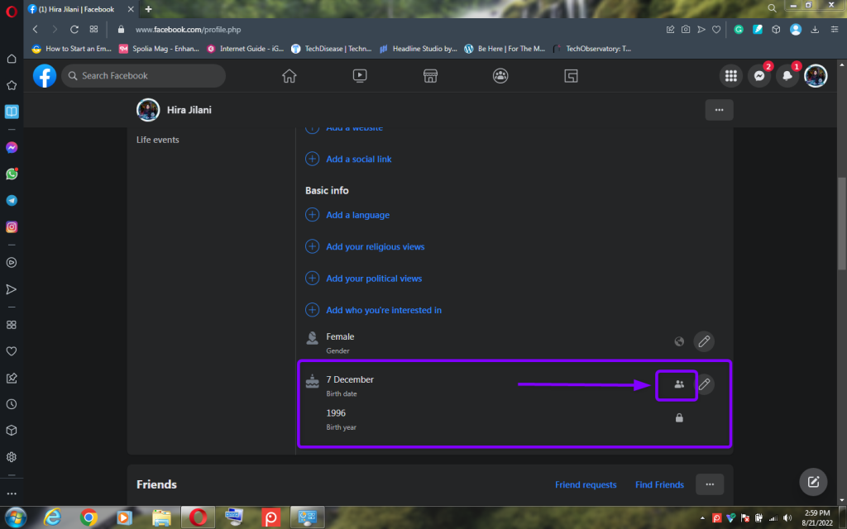Open the Facebook apps grid menu
The height and width of the screenshot is (529, 847).
click(730, 76)
